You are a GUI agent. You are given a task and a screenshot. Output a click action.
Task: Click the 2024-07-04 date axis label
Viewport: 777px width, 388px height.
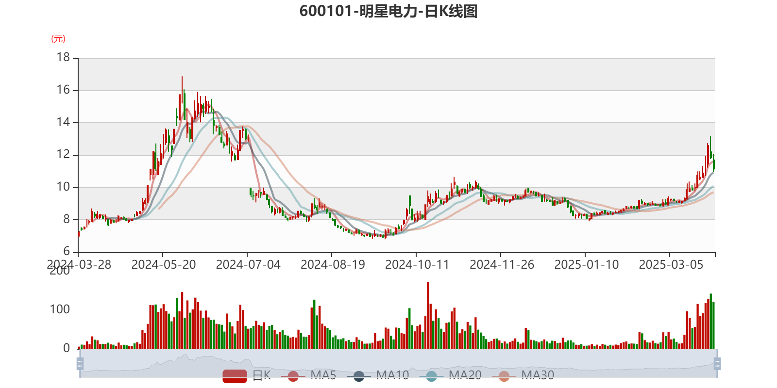248,264
